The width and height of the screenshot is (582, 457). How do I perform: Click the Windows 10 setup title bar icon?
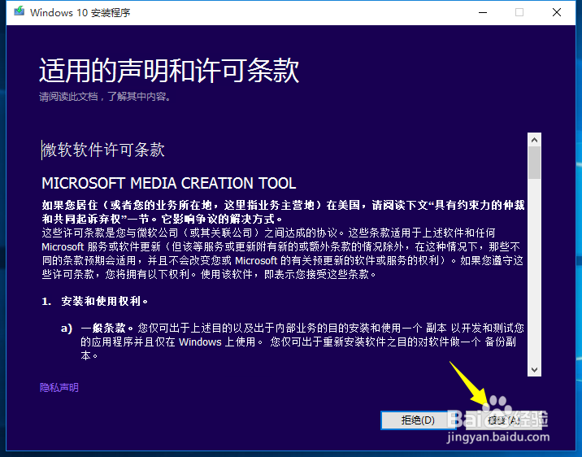(x=20, y=11)
